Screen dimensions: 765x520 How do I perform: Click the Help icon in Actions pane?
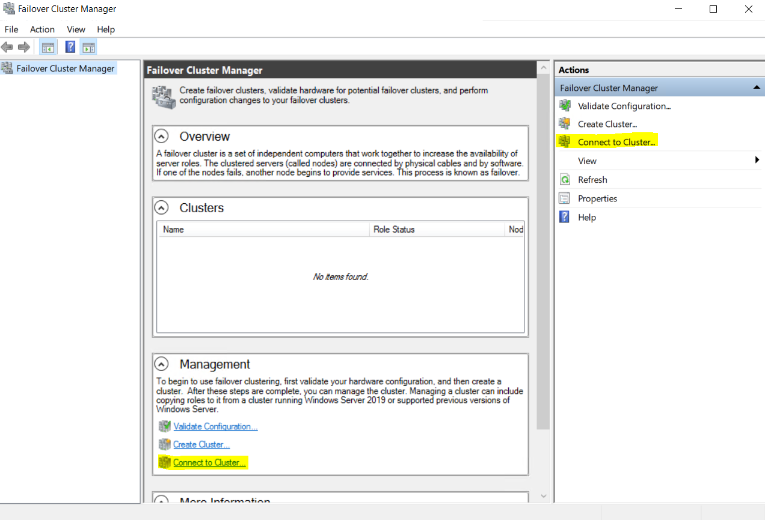pyautogui.click(x=565, y=217)
